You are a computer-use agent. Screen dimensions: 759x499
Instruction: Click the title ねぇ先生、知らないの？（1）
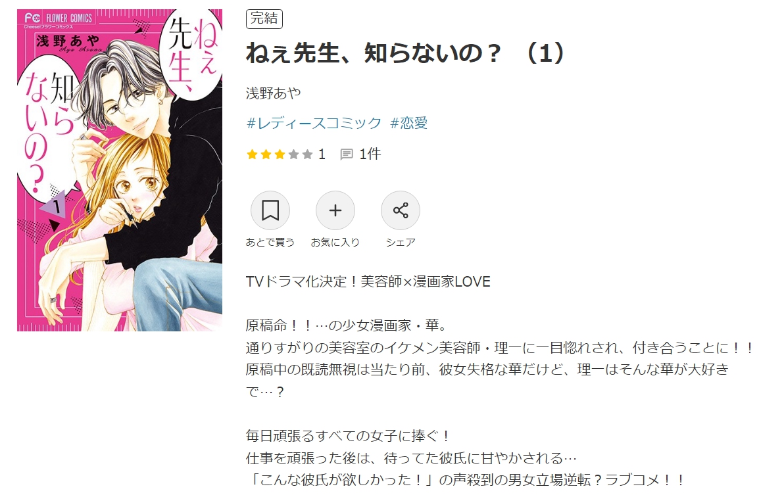406,53
